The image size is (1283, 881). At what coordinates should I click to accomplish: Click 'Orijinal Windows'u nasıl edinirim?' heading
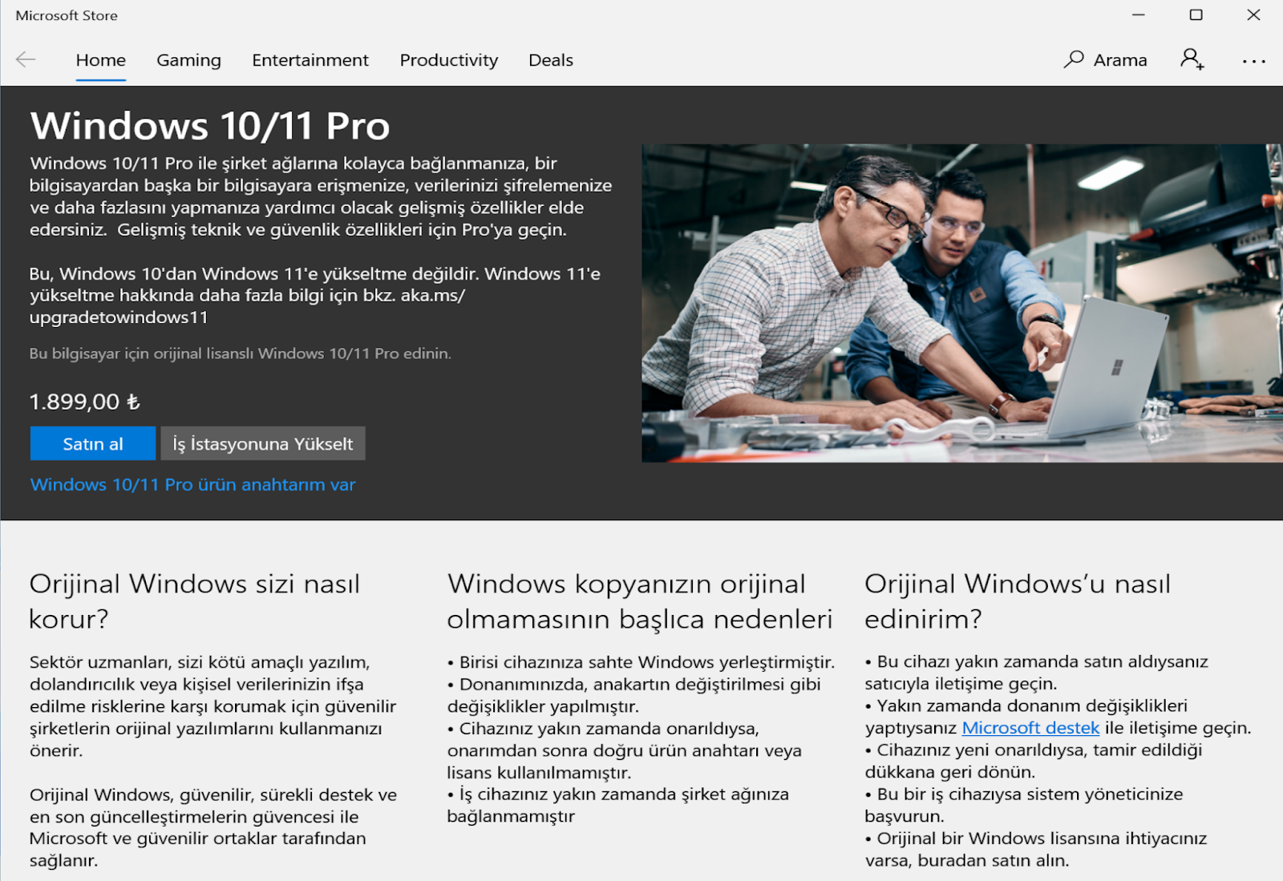[x=1018, y=601]
